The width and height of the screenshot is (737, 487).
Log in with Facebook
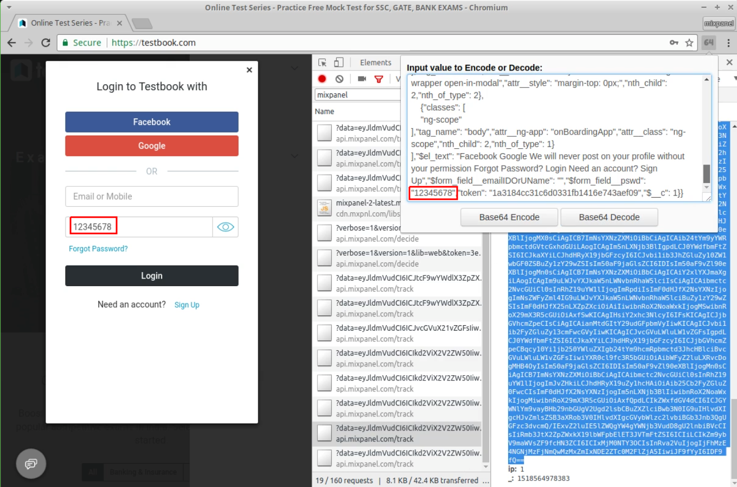(x=152, y=122)
